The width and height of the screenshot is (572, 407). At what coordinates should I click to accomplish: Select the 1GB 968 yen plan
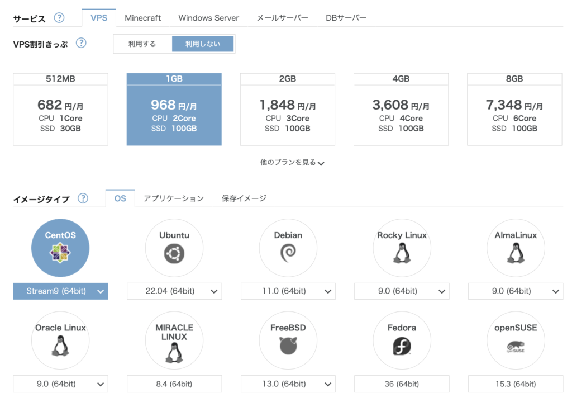pyautogui.click(x=174, y=109)
